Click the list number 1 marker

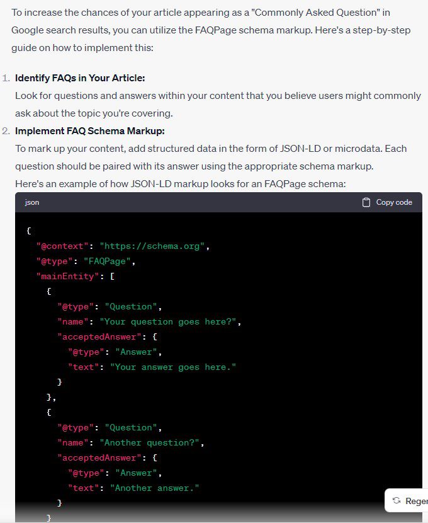click(x=6, y=78)
